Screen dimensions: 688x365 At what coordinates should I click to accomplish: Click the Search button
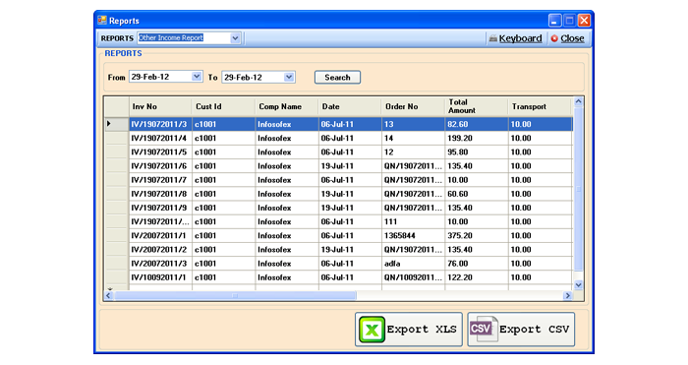[x=337, y=78]
